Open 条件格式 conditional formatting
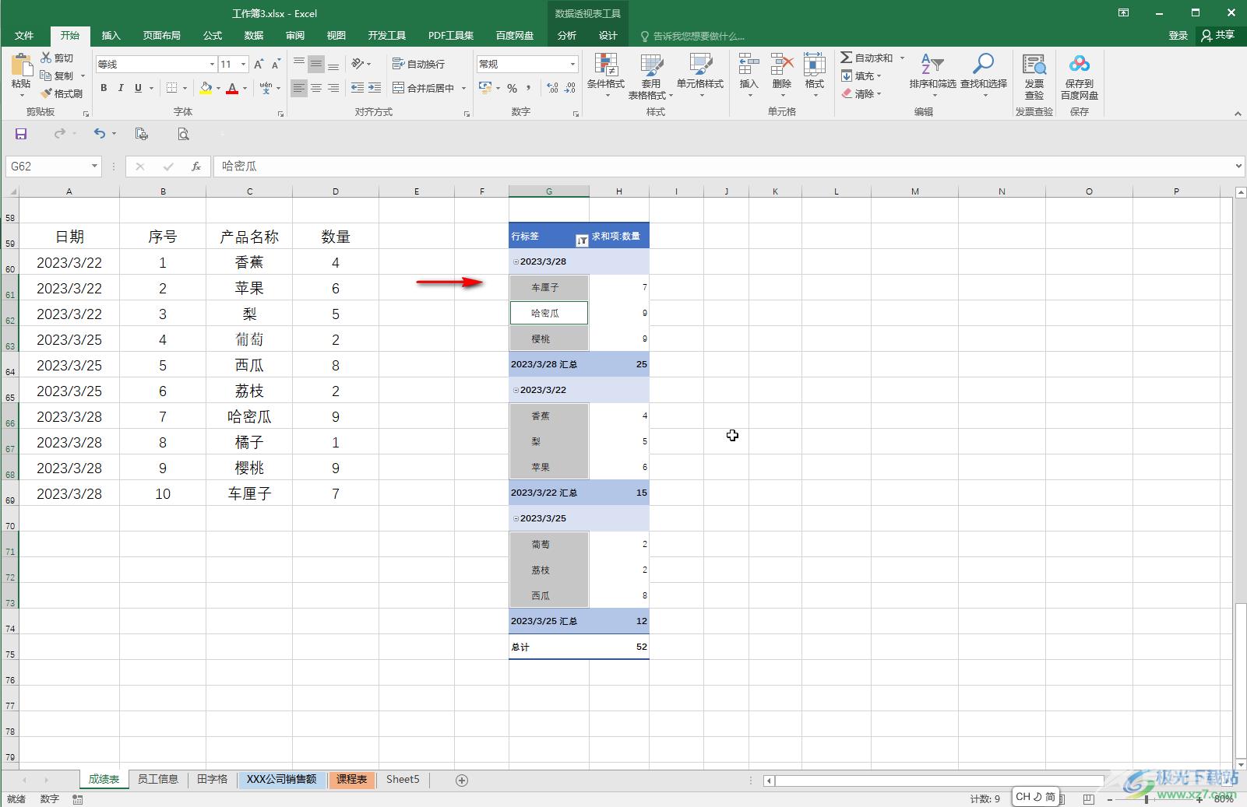This screenshot has height=807, width=1247. click(606, 76)
